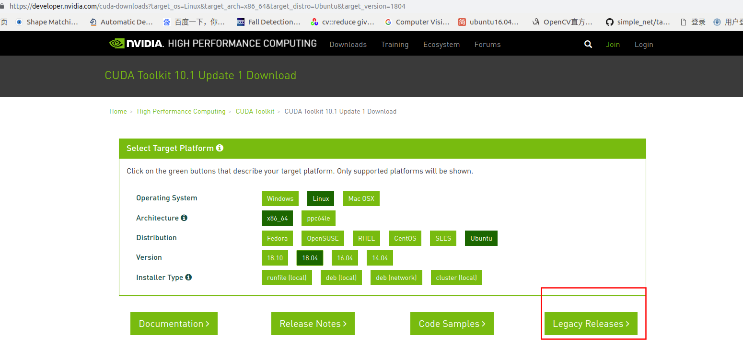Choose OpenSUSE distribution
Image resolution: width=743 pixels, height=348 pixels.
point(323,238)
